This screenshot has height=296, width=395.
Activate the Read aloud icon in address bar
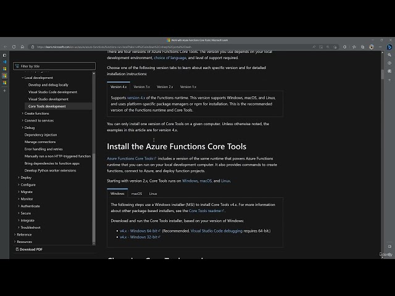tap(314, 47)
